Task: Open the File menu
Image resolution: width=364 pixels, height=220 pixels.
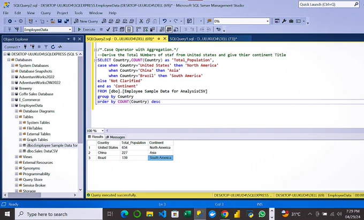Action: pos(5,13)
